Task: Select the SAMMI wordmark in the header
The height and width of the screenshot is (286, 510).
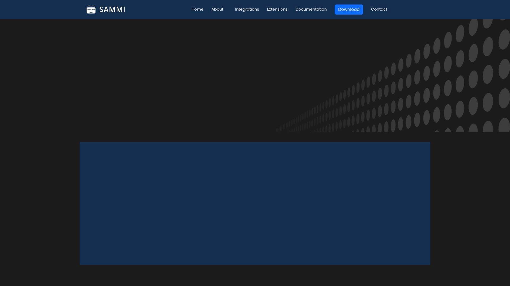Action: (112, 9)
